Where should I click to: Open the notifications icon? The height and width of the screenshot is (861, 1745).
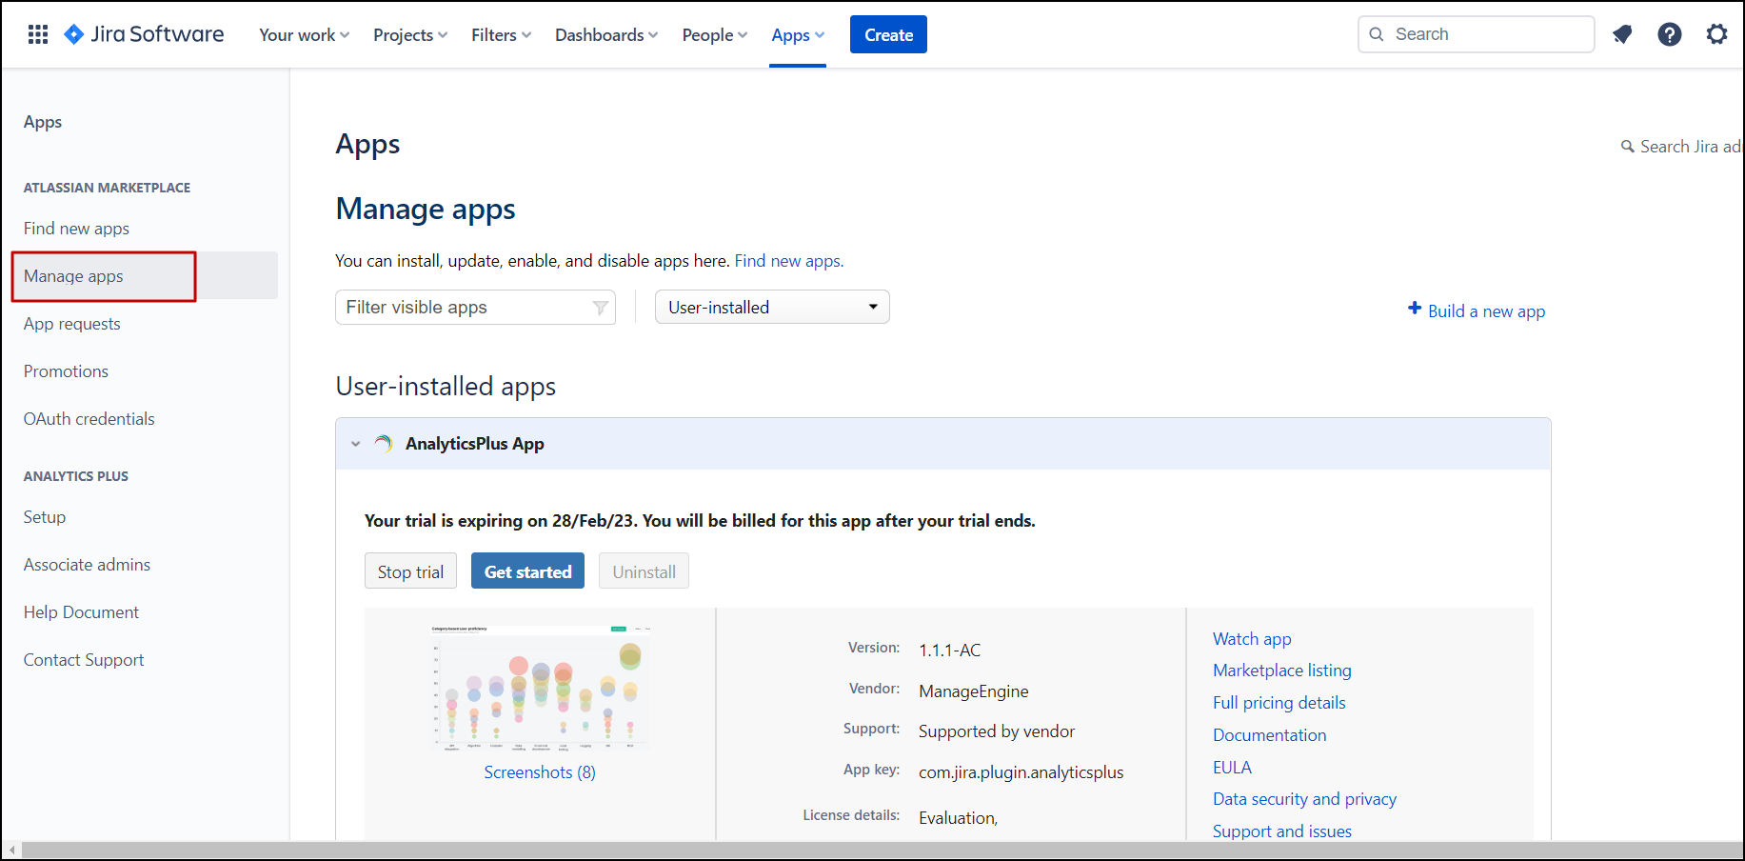pyautogui.click(x=1622, y=35)
